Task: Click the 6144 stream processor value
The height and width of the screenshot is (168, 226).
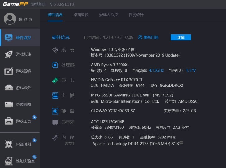Action: [x=140, y=86]
